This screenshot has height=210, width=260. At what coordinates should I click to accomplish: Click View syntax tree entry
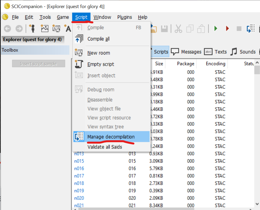[x=112, y=127]
